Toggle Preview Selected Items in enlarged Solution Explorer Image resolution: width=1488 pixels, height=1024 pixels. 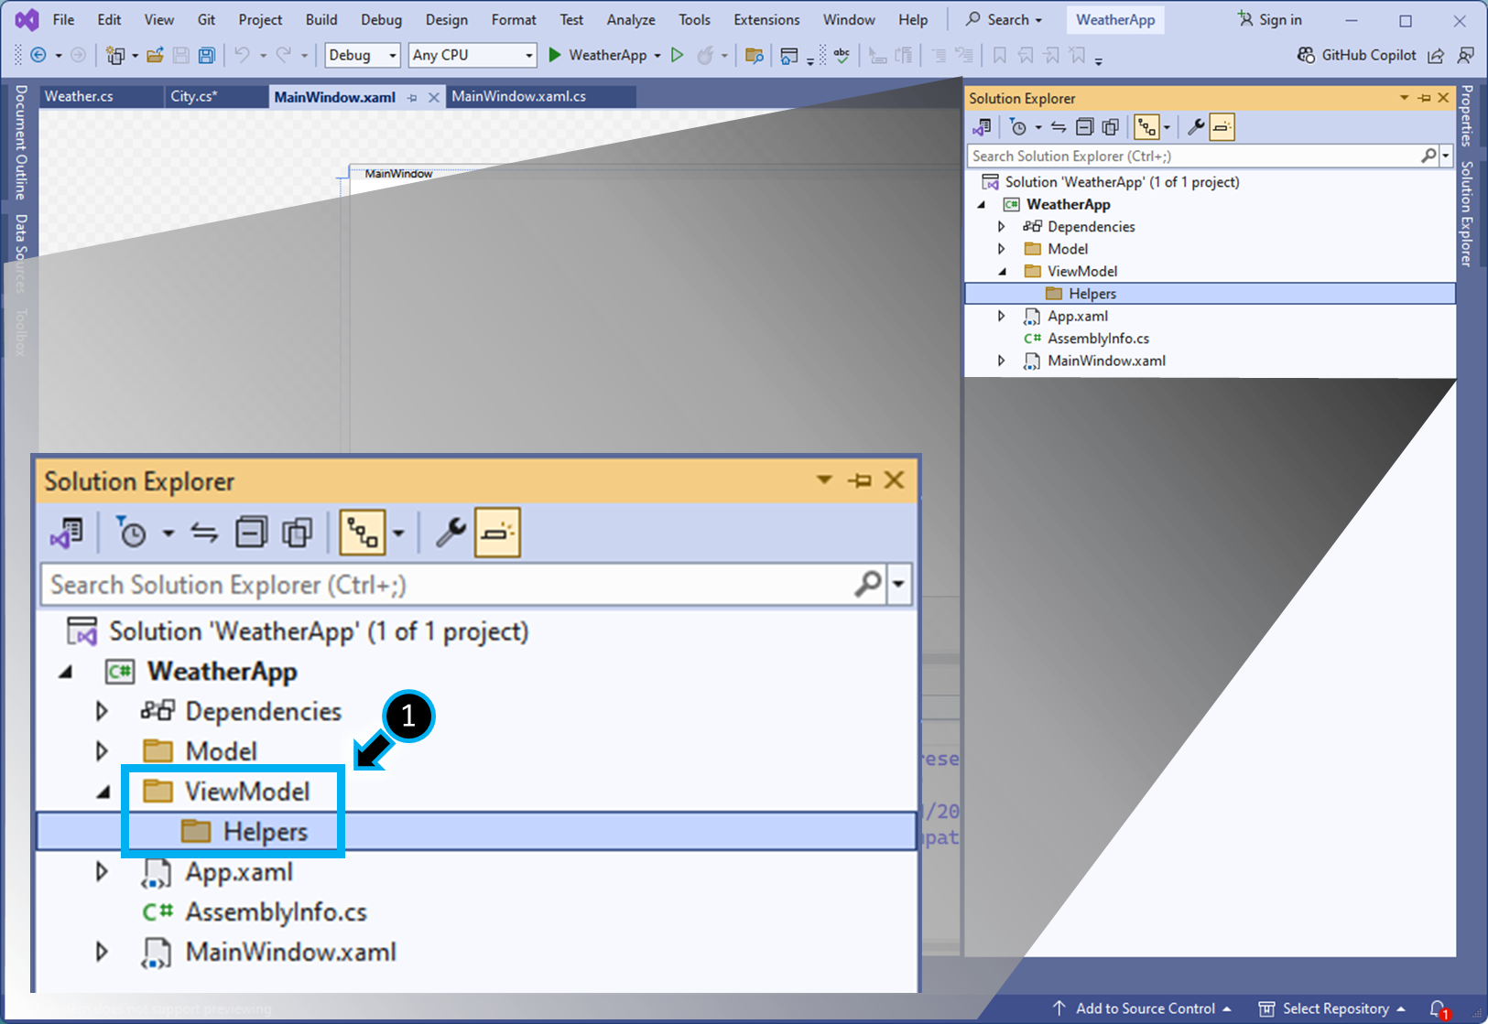[497, 532]
